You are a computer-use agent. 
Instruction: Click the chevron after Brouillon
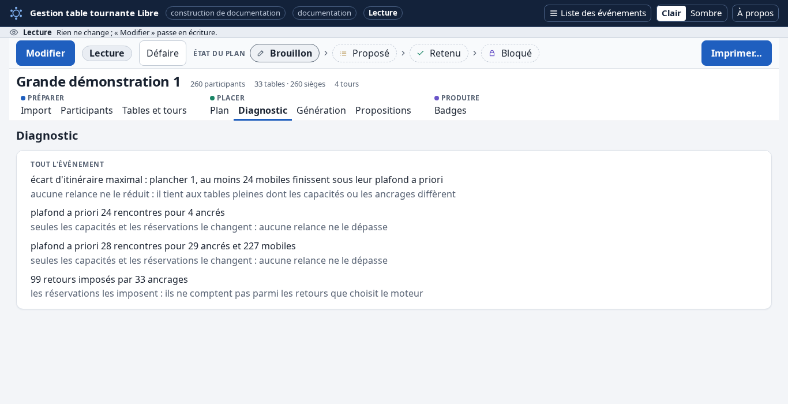pos(326,53)
